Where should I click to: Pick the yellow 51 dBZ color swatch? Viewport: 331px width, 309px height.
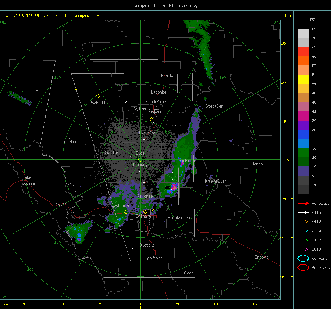tap(303, 79)
